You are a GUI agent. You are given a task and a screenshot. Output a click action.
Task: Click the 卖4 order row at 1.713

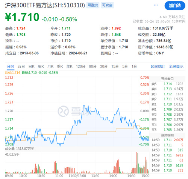pyautogui.click(x=167, y=89)
